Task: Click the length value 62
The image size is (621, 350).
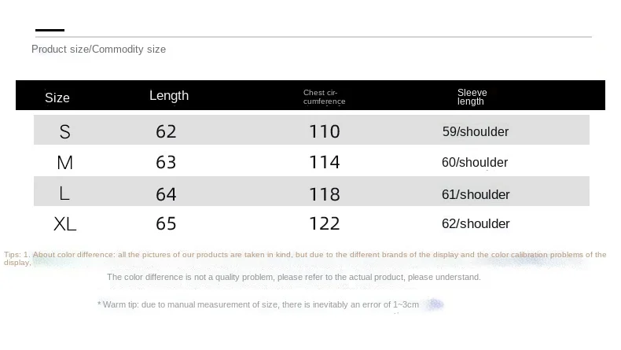Action: pyautogui.click(x=166, y=131)
